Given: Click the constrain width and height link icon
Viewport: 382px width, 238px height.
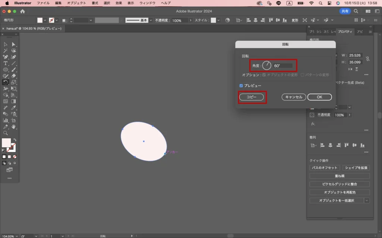Looking at the screenshot, I should click(x=367, y=59).
